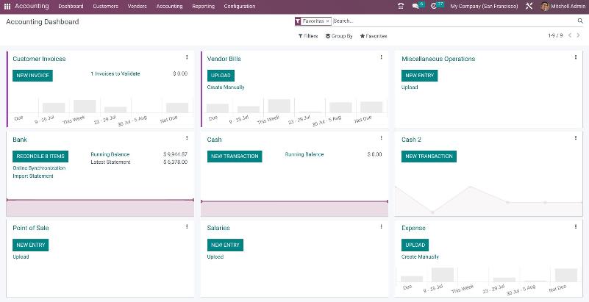Click the debug tools wrench icon
Screen dimensions: 589x302
tap(529, 6)
